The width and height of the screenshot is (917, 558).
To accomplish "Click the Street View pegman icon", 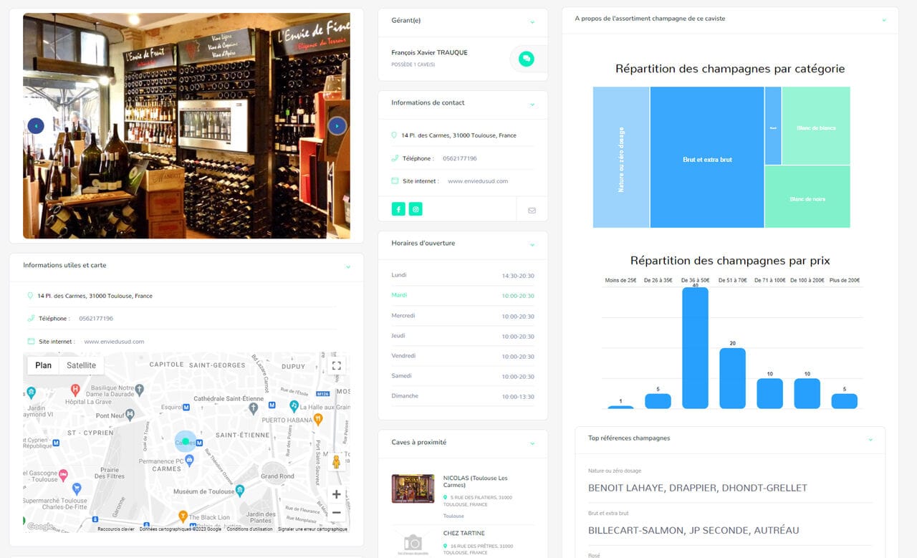I will pos(336,462).
